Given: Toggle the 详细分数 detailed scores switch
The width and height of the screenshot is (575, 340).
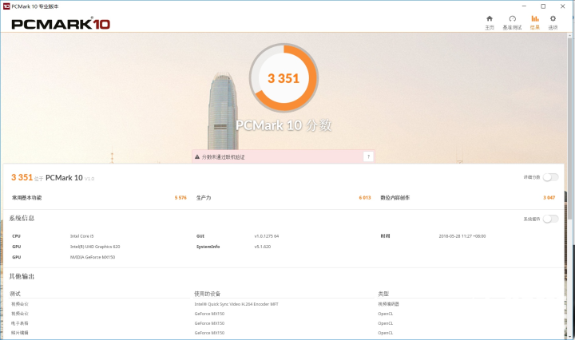Looking at the screenshot, I should pyautogui.click(x=550, y=177).
